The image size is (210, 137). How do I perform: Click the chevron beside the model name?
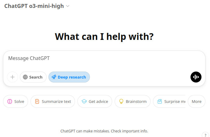(68, 6)
